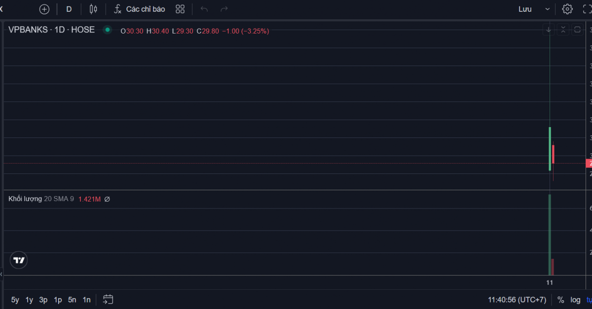This screenshot has height=309, width=592.
Task: Open the layout grid selector icon
Action: coord(180,9)
